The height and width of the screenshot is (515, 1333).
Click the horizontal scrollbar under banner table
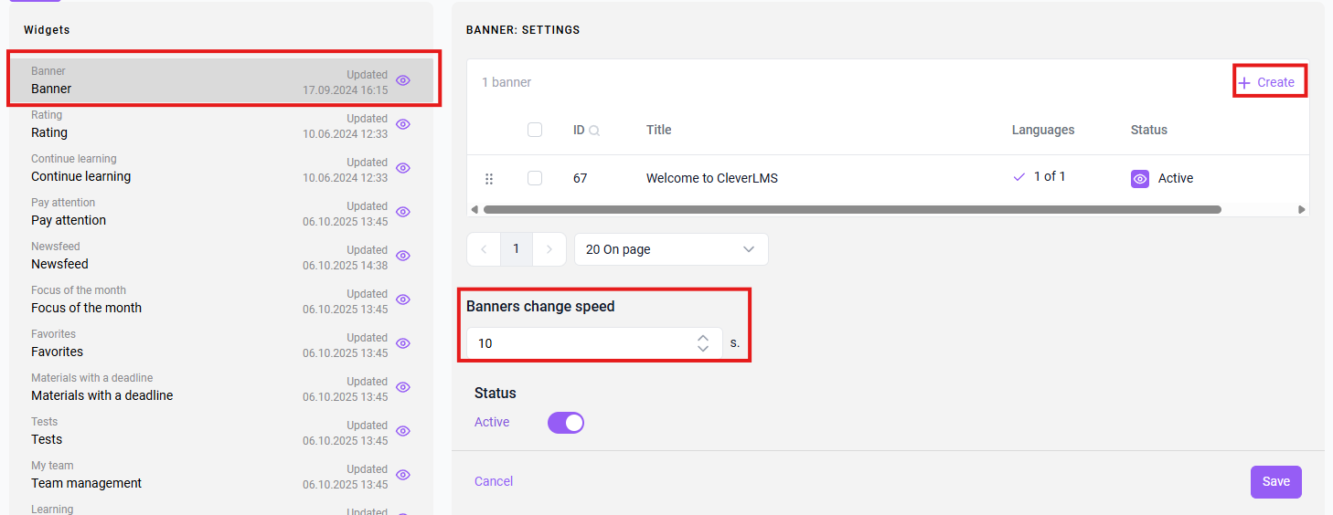point(852,209)
